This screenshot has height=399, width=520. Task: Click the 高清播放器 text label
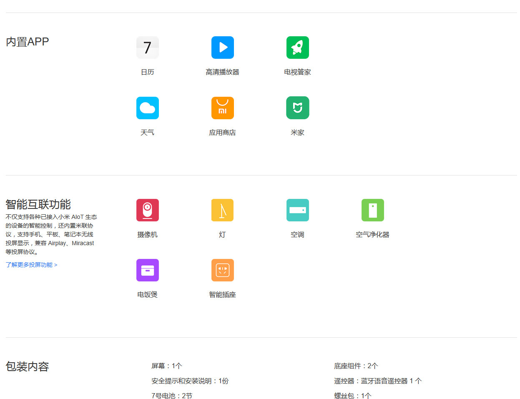pyautogui.click(x=222, y=72)
